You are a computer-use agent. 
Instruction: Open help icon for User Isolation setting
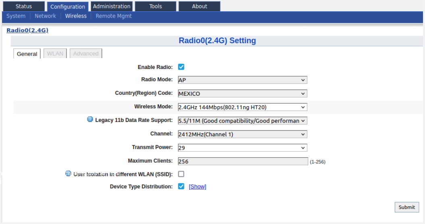(68, 174)
